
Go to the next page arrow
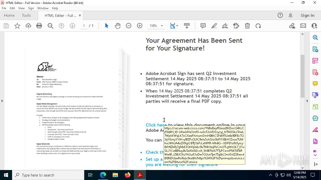(72, 26)
